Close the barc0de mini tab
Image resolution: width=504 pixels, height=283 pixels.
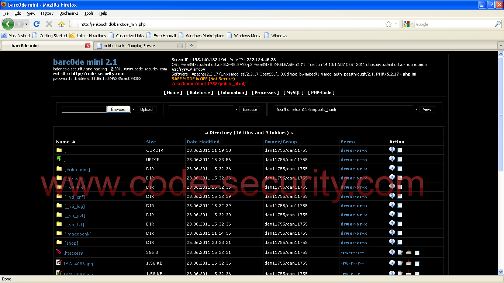pos(88,46)
